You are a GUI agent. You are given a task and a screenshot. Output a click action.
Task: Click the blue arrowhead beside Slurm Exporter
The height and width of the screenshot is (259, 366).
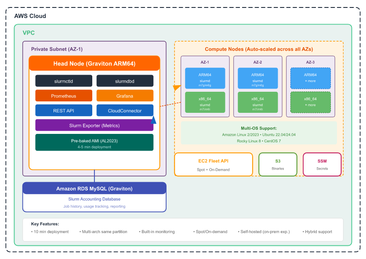pyautogui.click(x=153, y=120)
